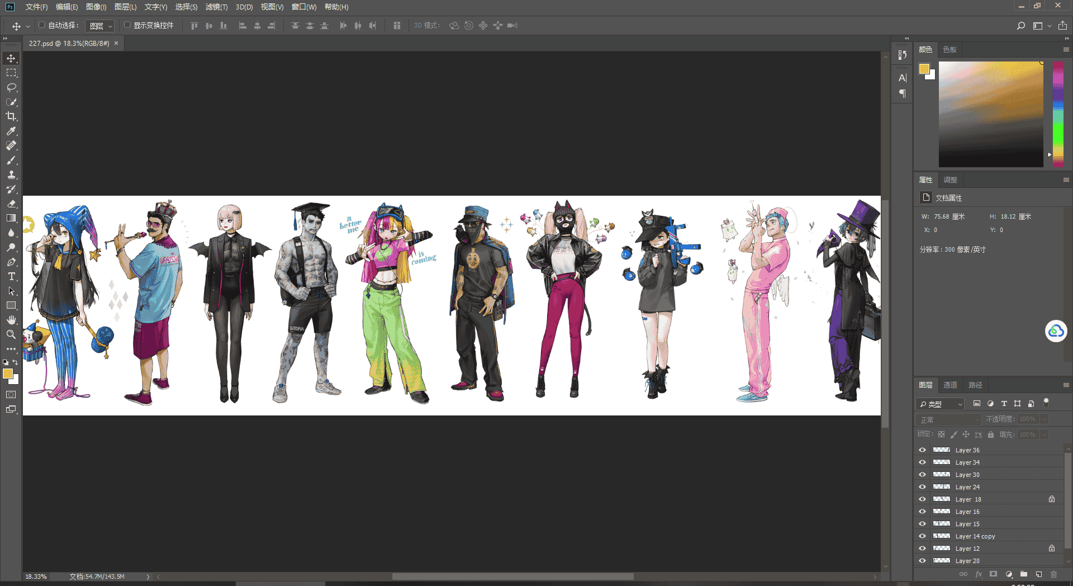
Task: Hide Layer 36 with its eye icon
Action: 922,450
